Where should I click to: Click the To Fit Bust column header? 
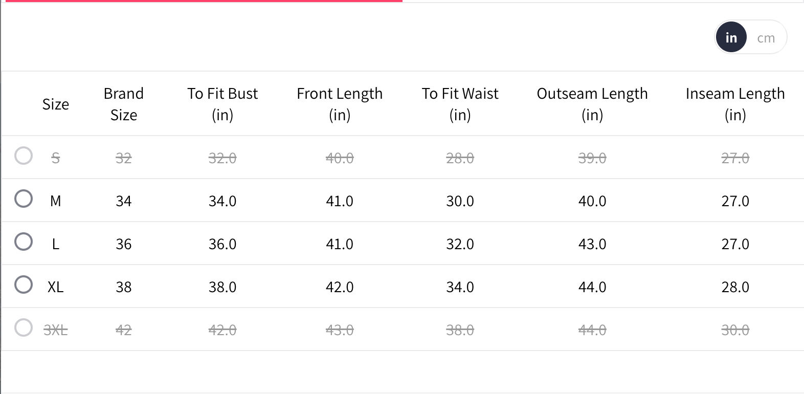tap(222, 104)
